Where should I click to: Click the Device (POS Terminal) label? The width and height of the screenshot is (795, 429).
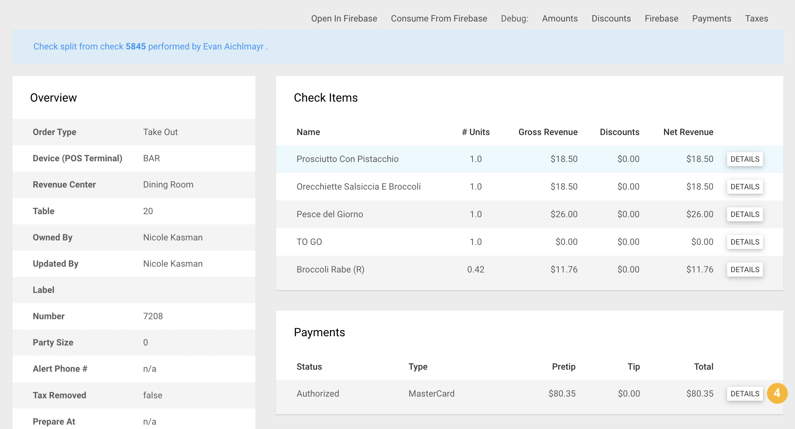[x=77, y=158]
